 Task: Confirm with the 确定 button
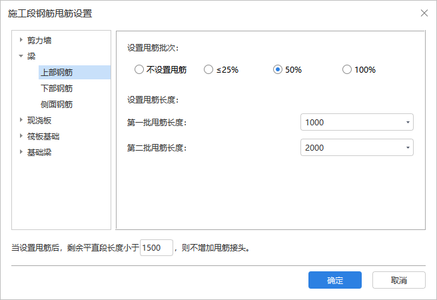point(335,280)
